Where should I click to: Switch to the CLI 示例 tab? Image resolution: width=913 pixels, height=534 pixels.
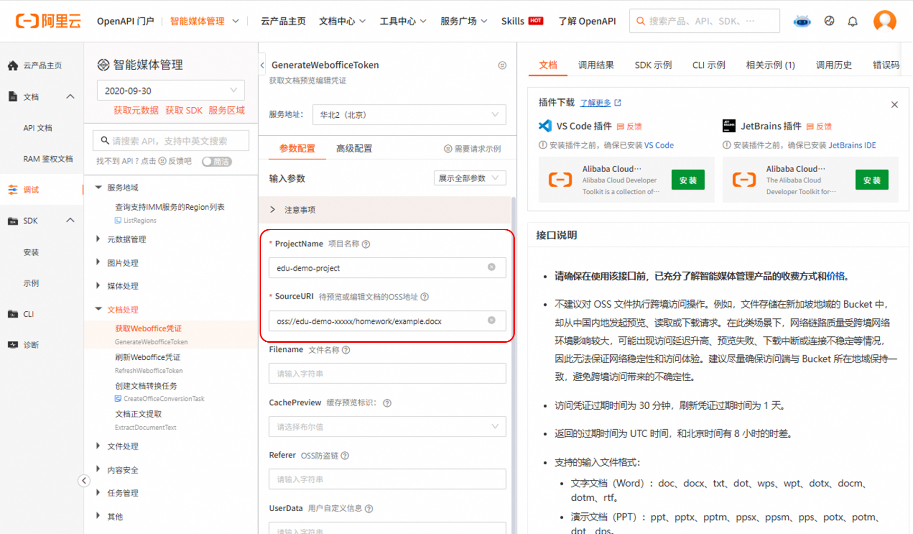coord(708,65)
